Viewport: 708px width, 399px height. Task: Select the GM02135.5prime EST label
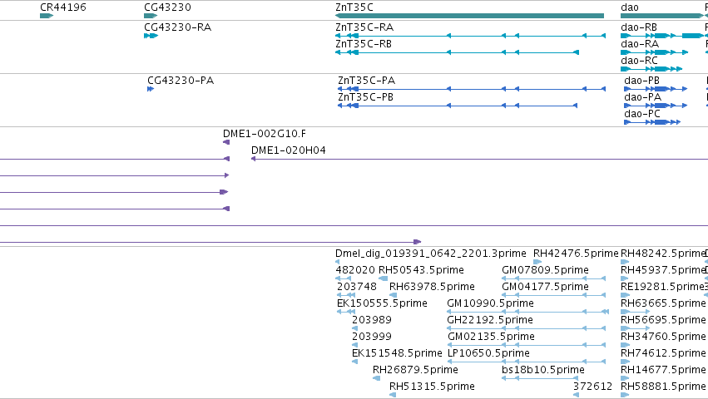tap(491, 337)
